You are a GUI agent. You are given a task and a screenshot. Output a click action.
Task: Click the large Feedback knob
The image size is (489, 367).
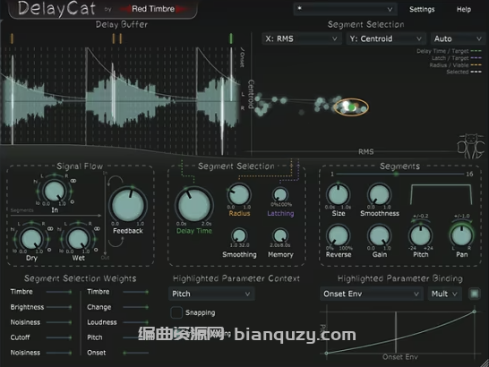click(x=128, y=205)
